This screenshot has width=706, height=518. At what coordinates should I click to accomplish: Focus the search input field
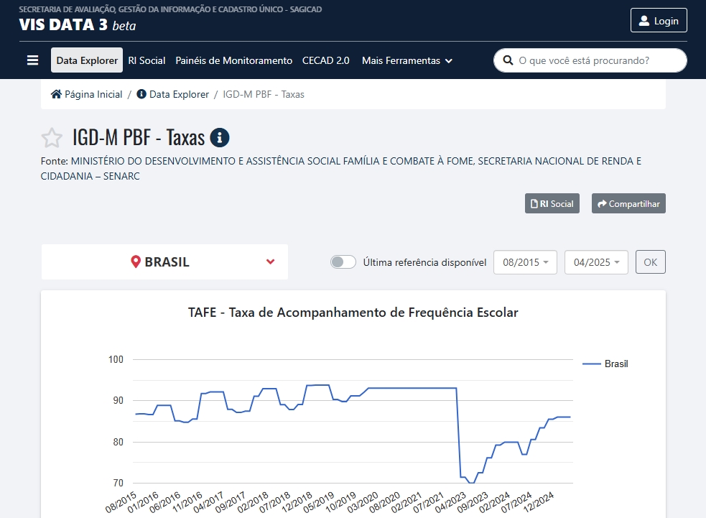tap(596, 60)
